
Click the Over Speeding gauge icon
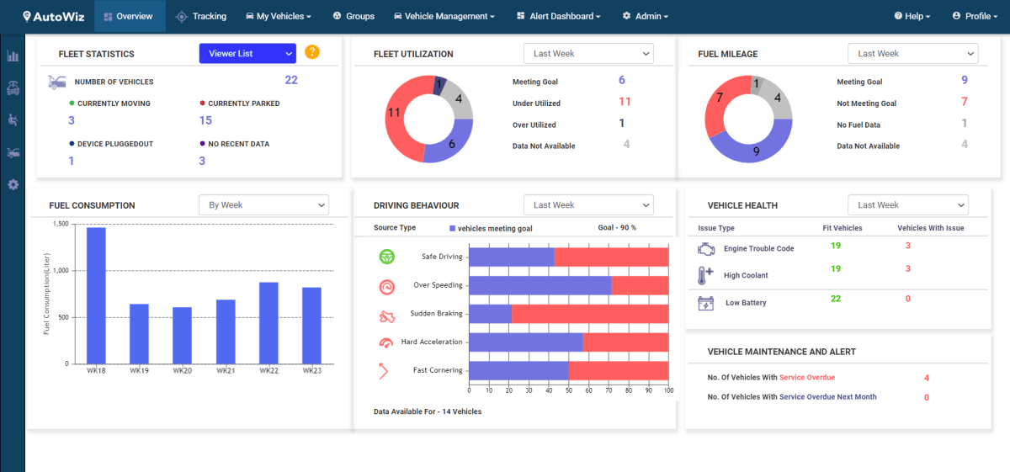click(387, 287)
